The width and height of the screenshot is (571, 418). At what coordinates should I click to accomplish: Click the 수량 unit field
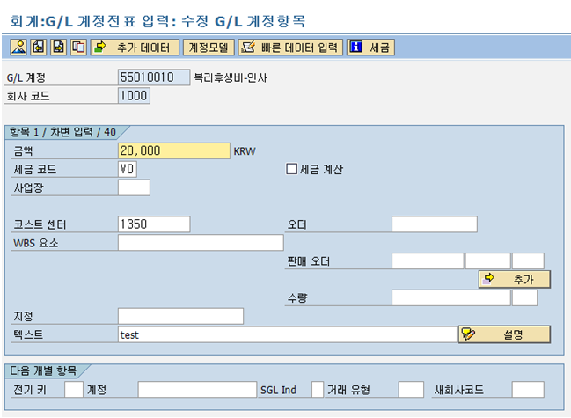(x=524, y=297)
